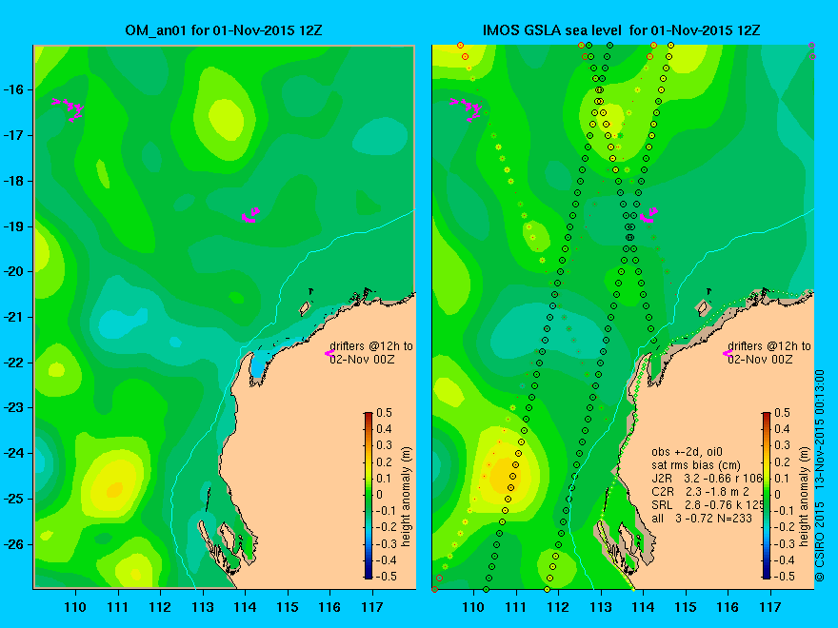838x628 pixels.
Task: Click the 'all 3 -0.72 N=233' summary row
Action: pyautogui.click(x=702, y=518)
